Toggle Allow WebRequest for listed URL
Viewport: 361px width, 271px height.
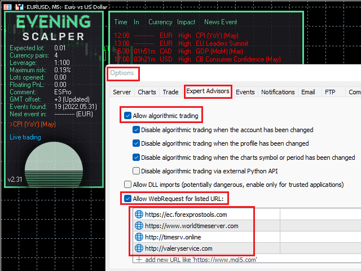tap(127, 199)
